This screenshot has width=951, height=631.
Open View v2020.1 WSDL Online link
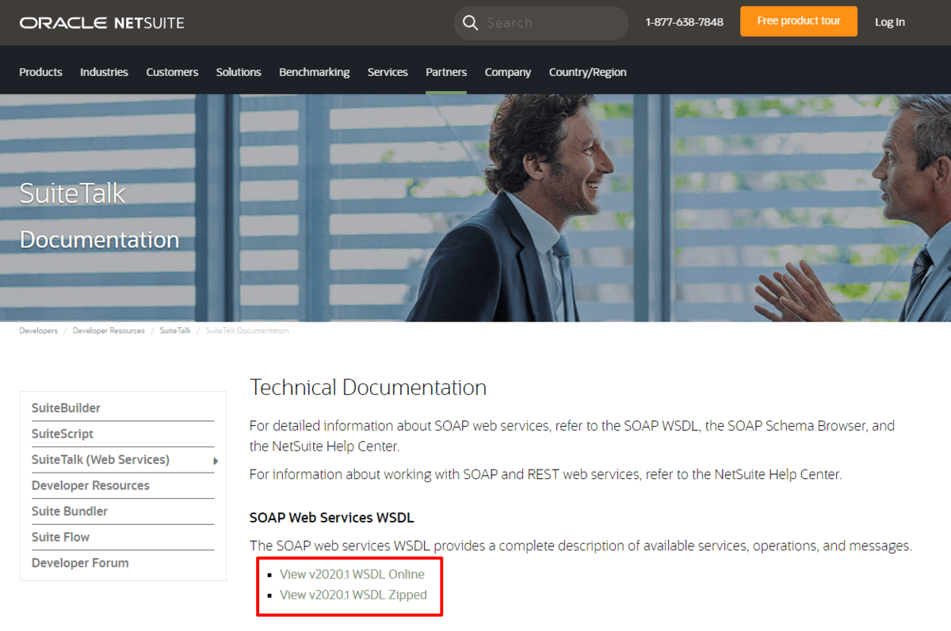point(352,574)
